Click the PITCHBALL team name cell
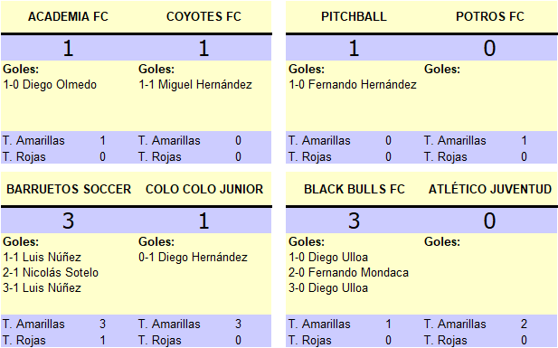The height and width of the screenshot is (348, 558). coord(354,16)
